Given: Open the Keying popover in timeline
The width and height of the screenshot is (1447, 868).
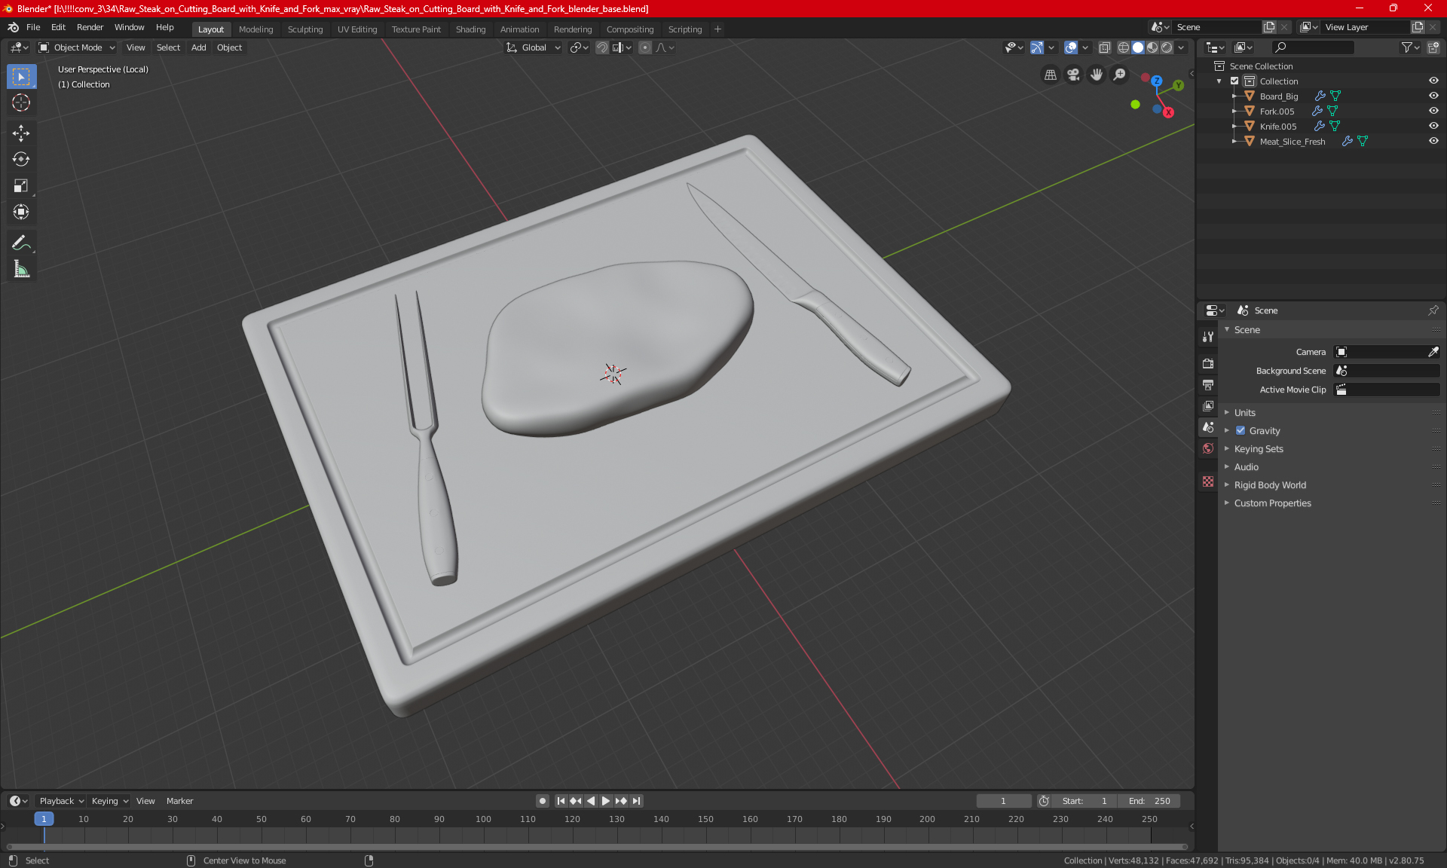Looking at the screenshot, I should click(109, 801).
